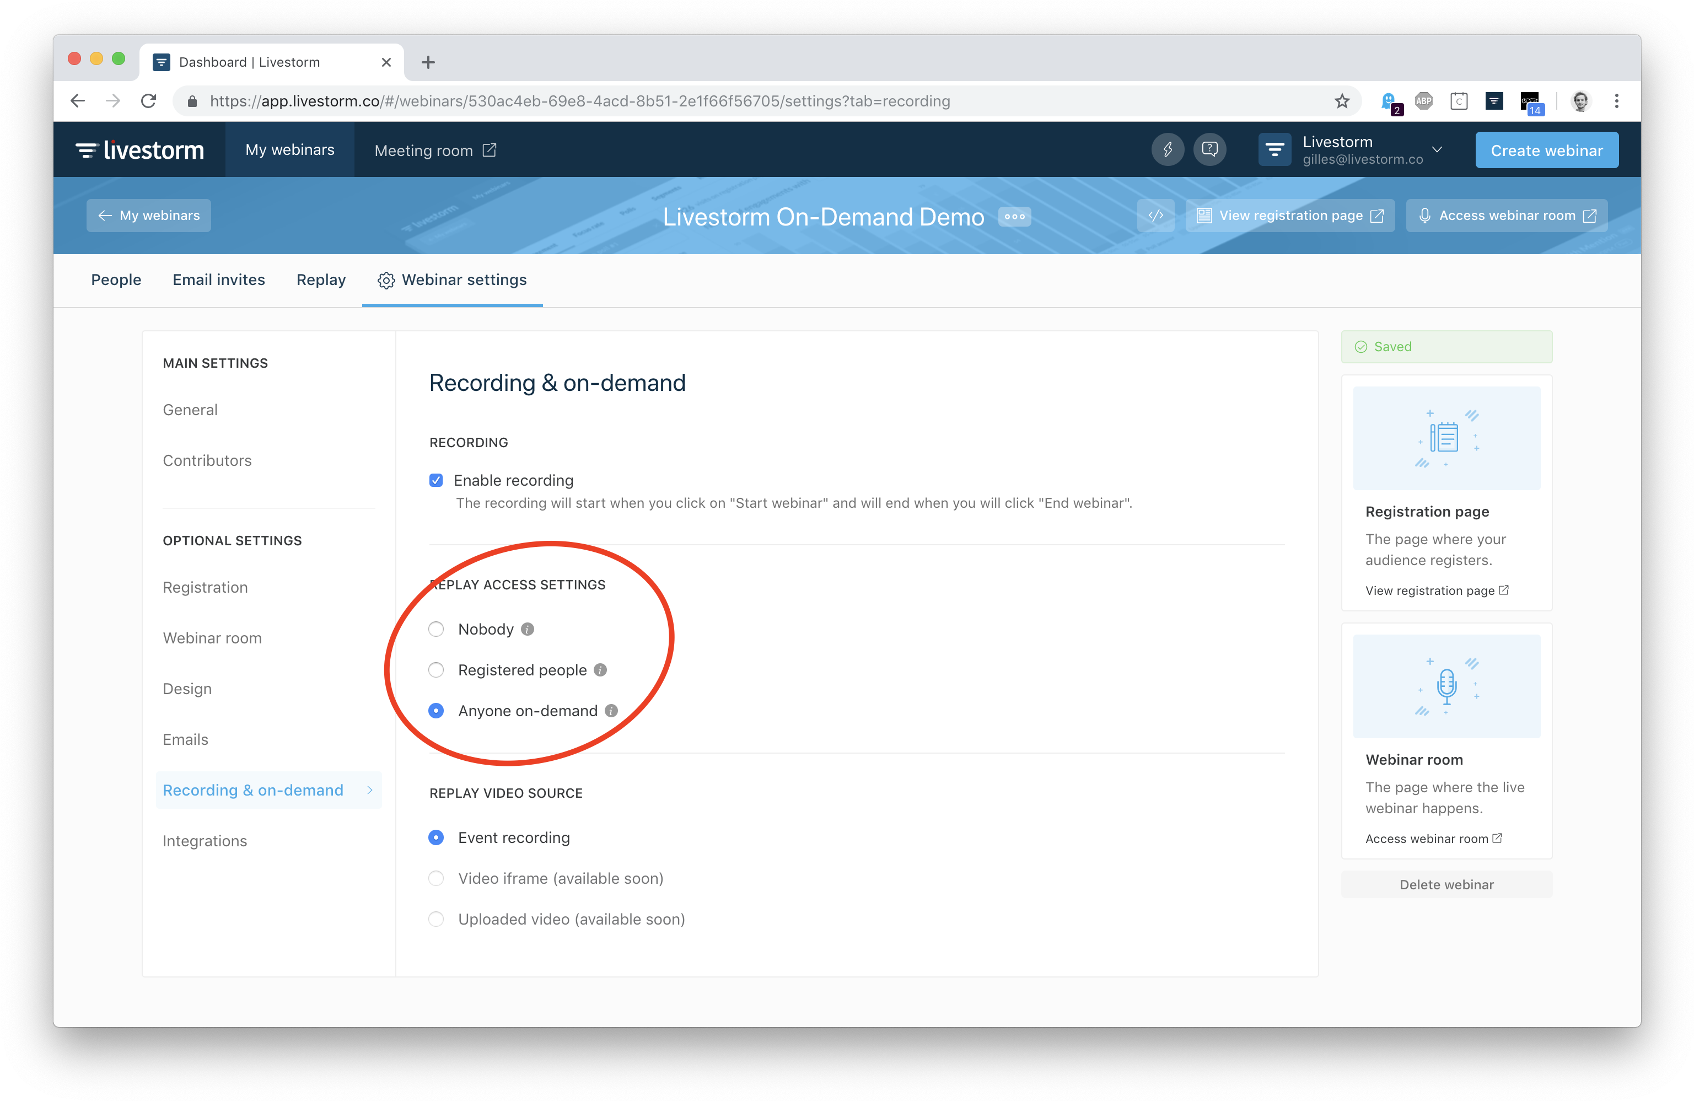This screenshot has width=1694, height=1101.
Task: Open the help chat icon
Action: [1209, 149]
